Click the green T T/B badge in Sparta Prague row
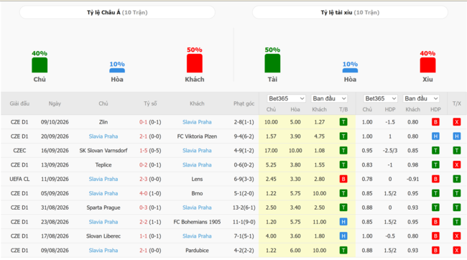Image resolution: width=467 pixels, height=260 pixels. (x=343, y=208)
